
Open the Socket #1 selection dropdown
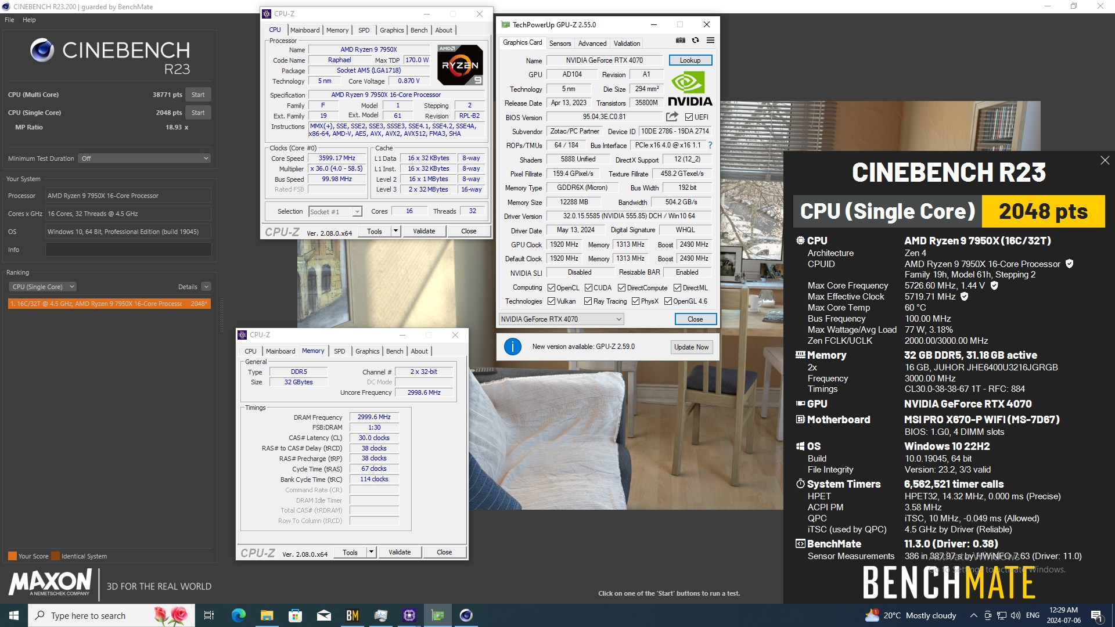[x=335, y=211]
